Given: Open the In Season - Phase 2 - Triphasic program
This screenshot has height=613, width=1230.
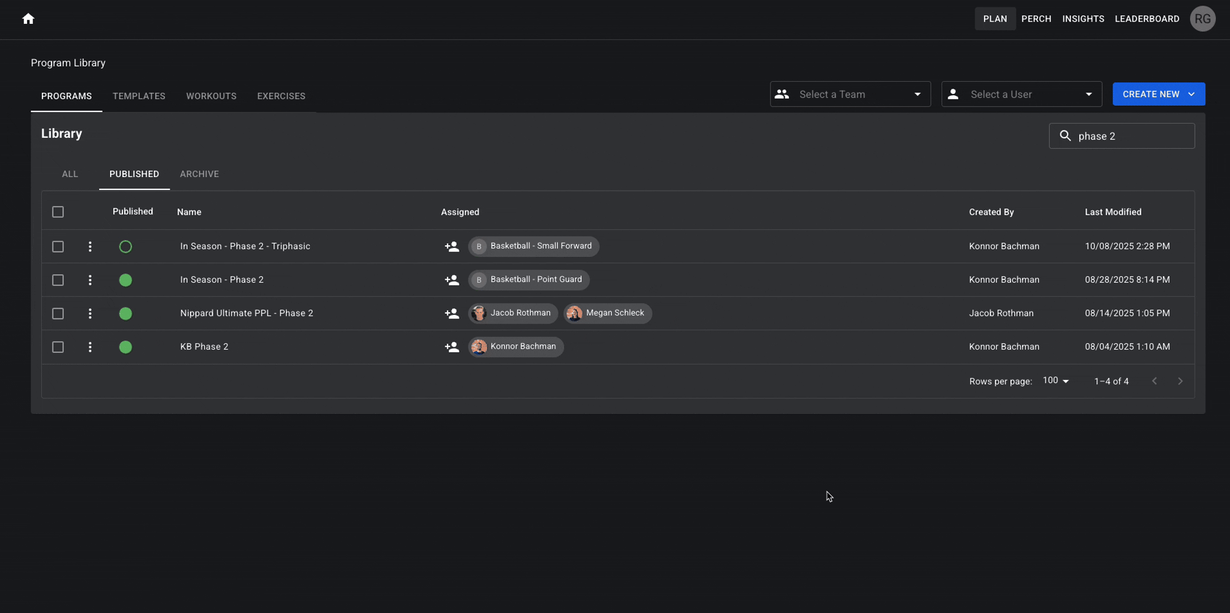Looking at the screenshot, I should pos(245,246).
